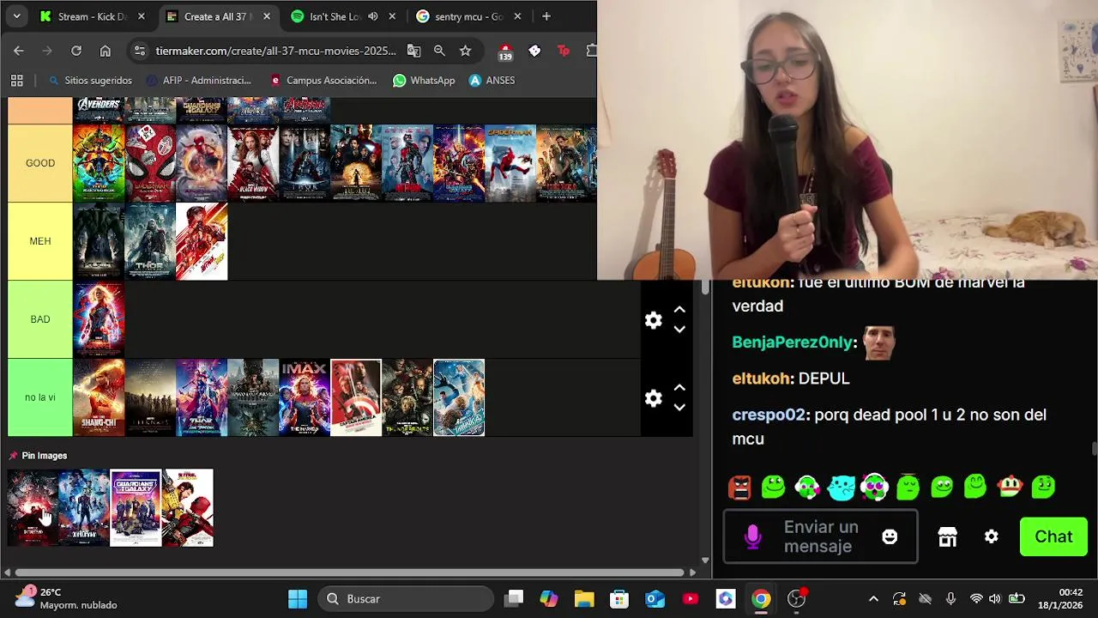
Task: Click the BenjaPerezOnly username in chat
Action: 793,342
